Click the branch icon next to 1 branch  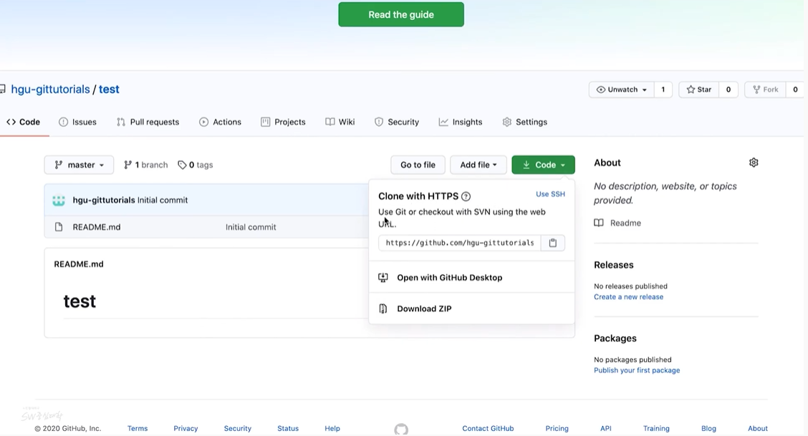(x=128, y=165)
